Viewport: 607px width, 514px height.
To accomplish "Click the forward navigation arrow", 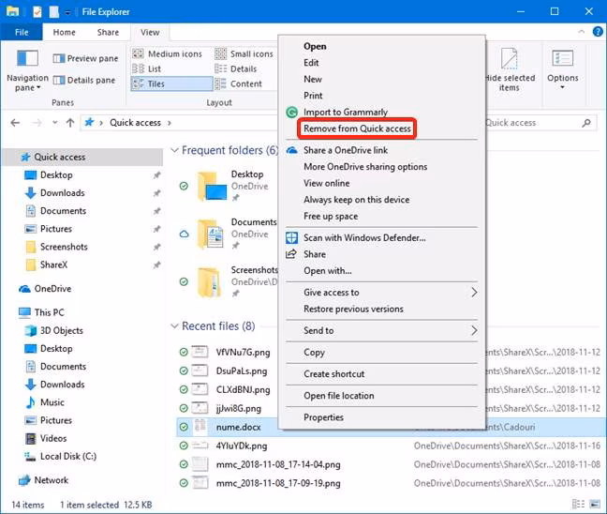I will [37, 123].
